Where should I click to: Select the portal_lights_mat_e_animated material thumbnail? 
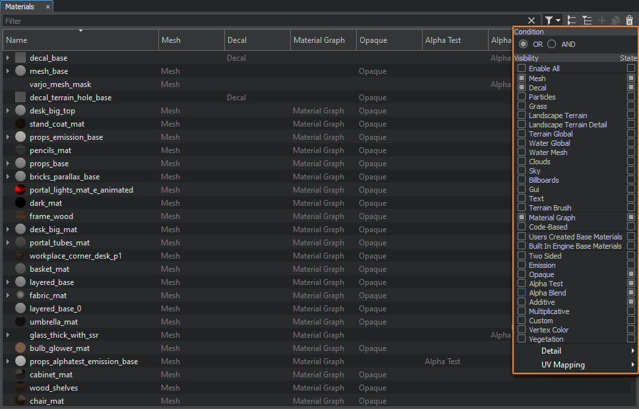[20, 190]
